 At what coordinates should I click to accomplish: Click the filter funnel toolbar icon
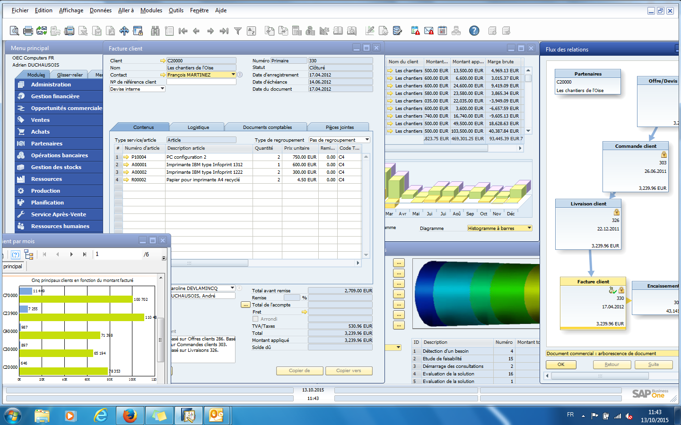coord(238,31)
